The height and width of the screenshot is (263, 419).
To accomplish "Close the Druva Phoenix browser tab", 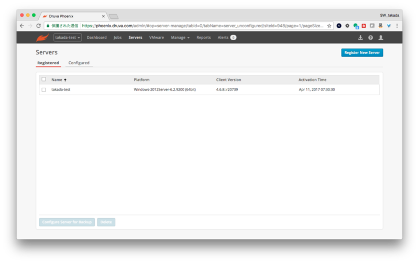I will (103, 16).
